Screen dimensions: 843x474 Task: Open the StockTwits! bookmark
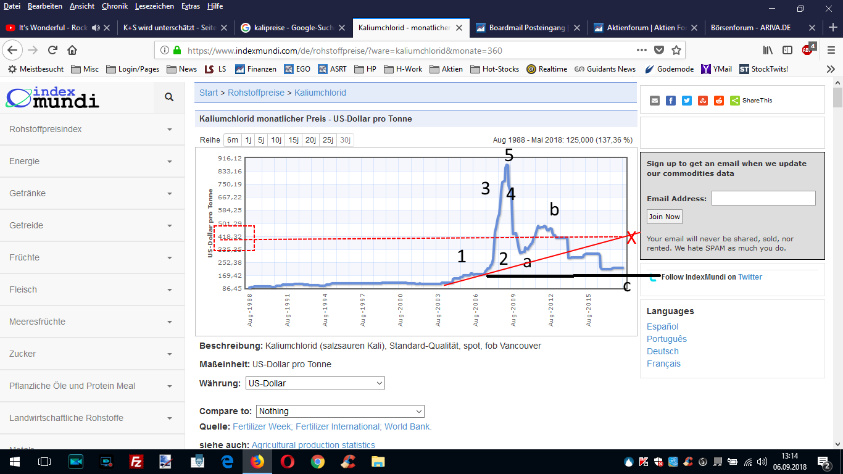[x=763, y=69]
